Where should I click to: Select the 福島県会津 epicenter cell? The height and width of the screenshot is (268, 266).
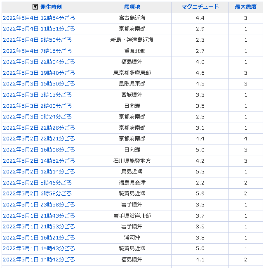coord(132,183)
